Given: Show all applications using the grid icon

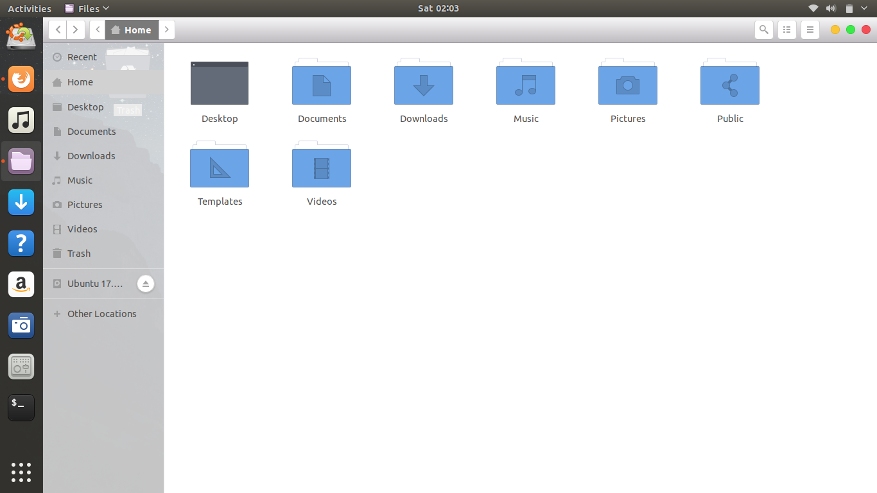Looking at the screenshot, I should pyautogui.click(x=21, y=472).
